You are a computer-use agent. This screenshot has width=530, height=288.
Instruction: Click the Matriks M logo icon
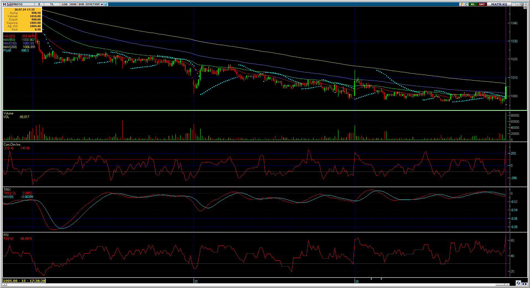tap(4, 4)
